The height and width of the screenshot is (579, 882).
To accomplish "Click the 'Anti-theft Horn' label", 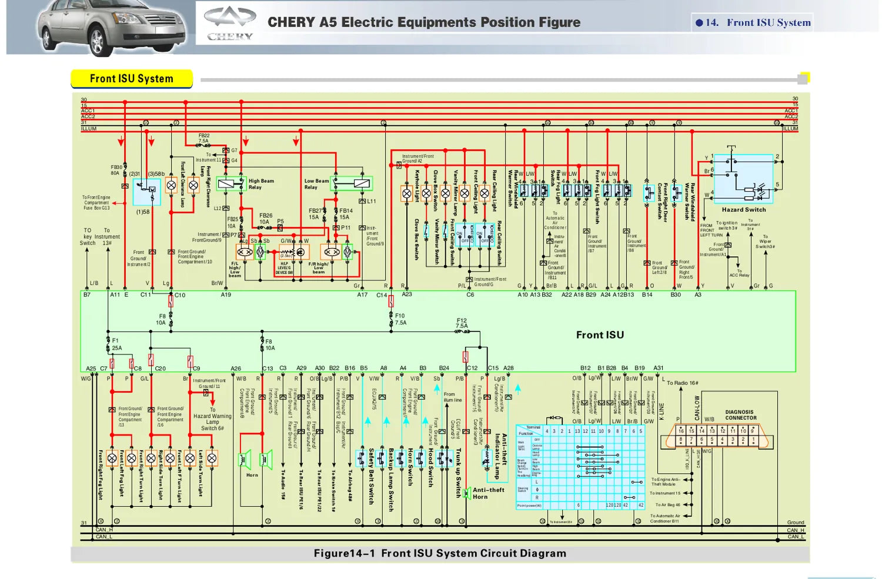I will coord(489,493).
